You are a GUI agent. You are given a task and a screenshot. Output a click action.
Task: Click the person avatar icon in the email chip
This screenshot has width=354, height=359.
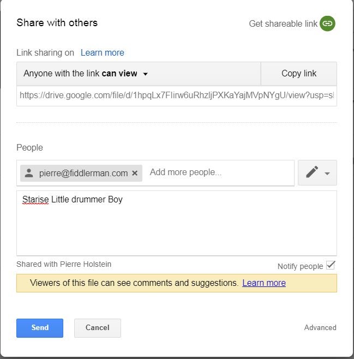[29, 173]
